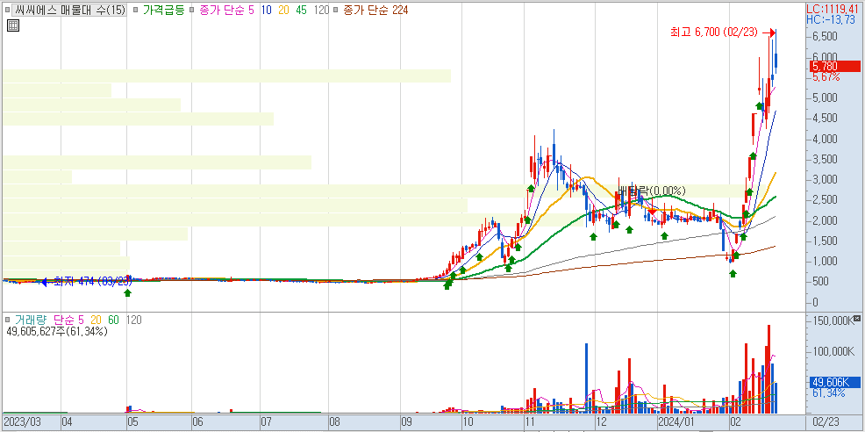The height and width of the screenshot is (432, 865).
Task: Click the 02/23 date label at axis end
Action: (x=826, y=422)
